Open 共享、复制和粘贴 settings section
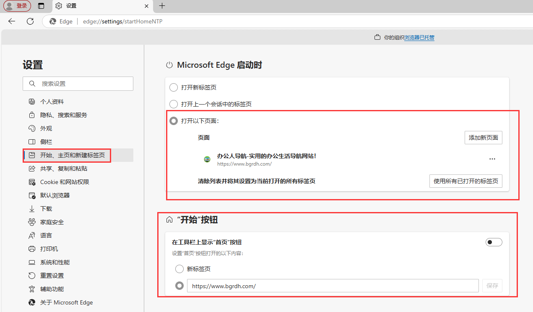Viewport: 533px width, 312px height. pyautogui.click(x=78, y=169)
